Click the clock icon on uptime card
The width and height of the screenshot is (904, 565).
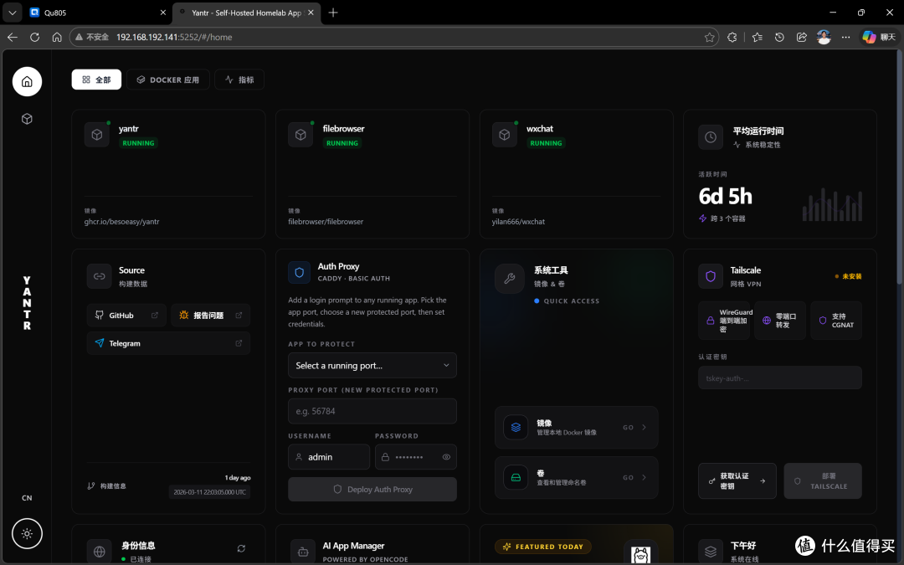coord(711,137)
